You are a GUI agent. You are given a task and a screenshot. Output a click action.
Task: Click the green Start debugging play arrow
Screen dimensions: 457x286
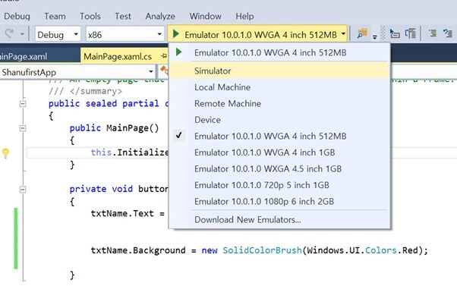tap(176, 34)
